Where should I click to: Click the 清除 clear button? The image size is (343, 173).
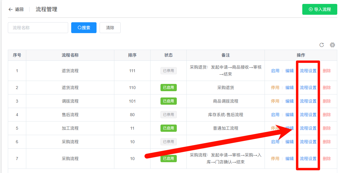(x=110, y=28)
